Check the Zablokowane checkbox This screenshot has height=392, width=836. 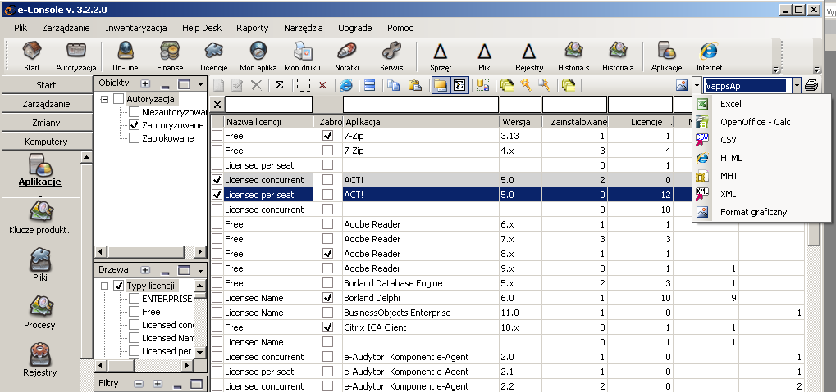click(x=135, y=138)
